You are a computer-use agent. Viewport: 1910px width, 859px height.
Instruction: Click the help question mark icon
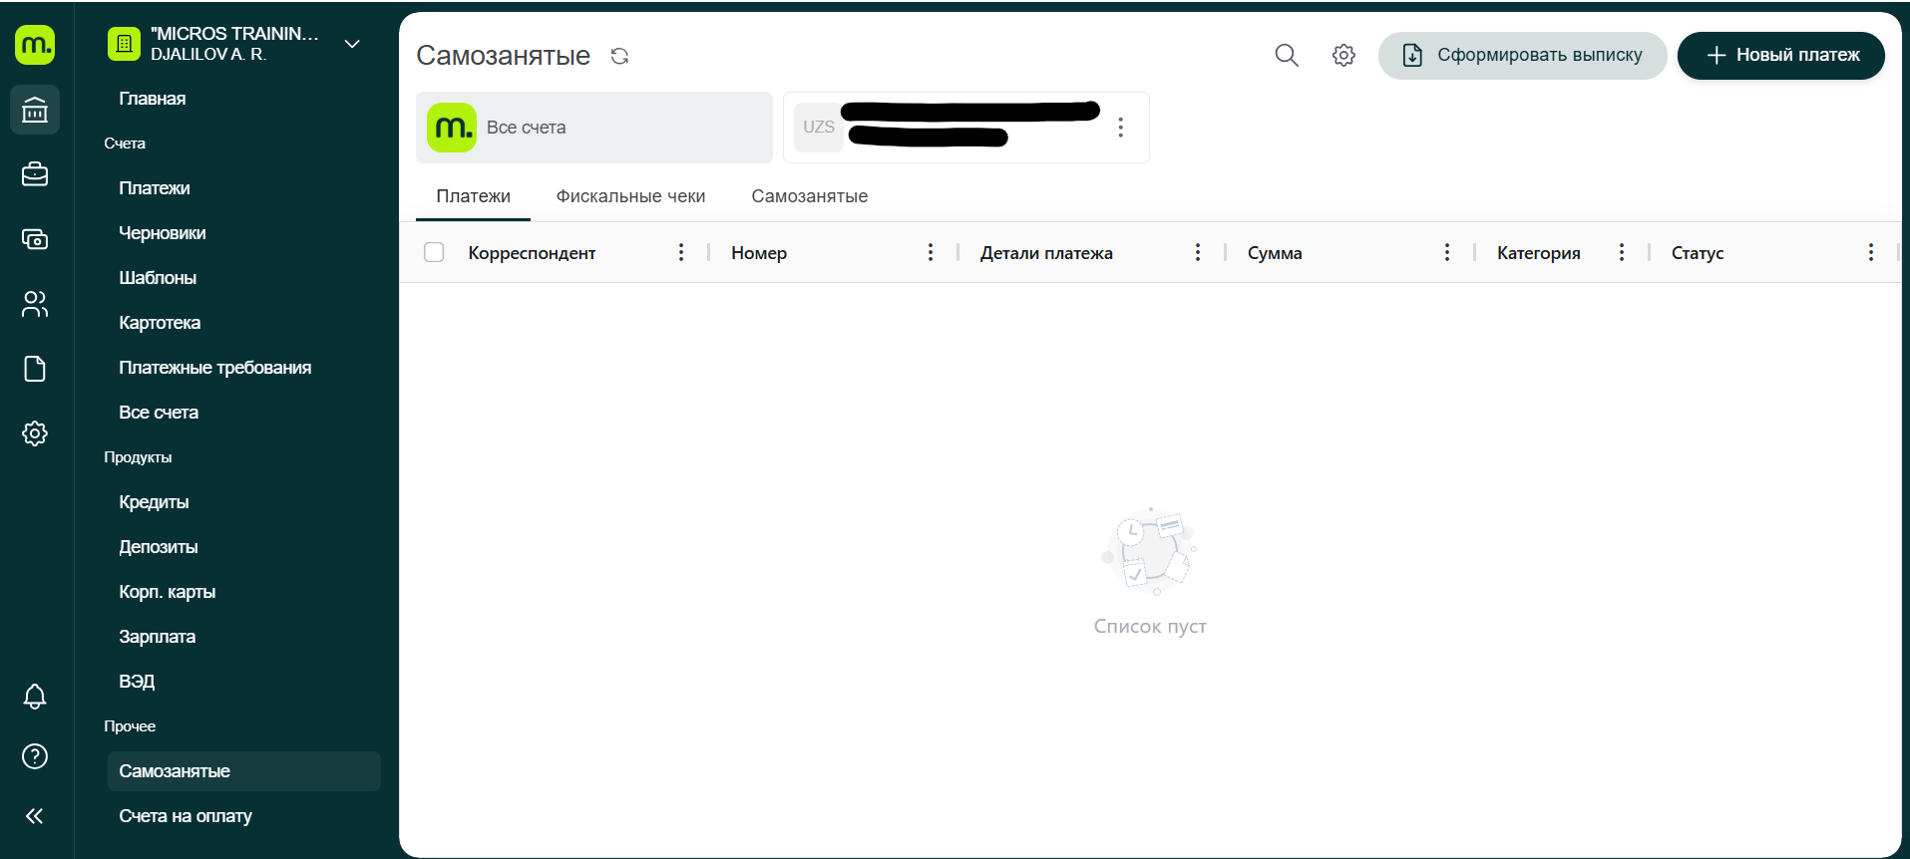coord(35,756)
